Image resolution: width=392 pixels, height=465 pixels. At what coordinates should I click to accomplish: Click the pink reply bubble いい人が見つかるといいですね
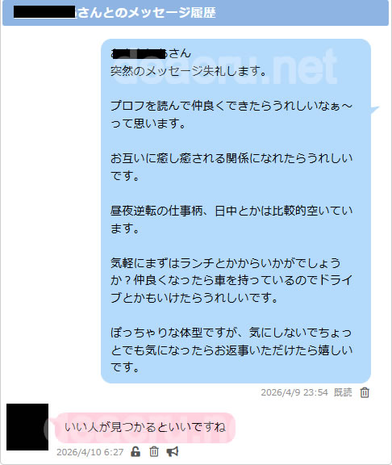(x=145, y=427)
